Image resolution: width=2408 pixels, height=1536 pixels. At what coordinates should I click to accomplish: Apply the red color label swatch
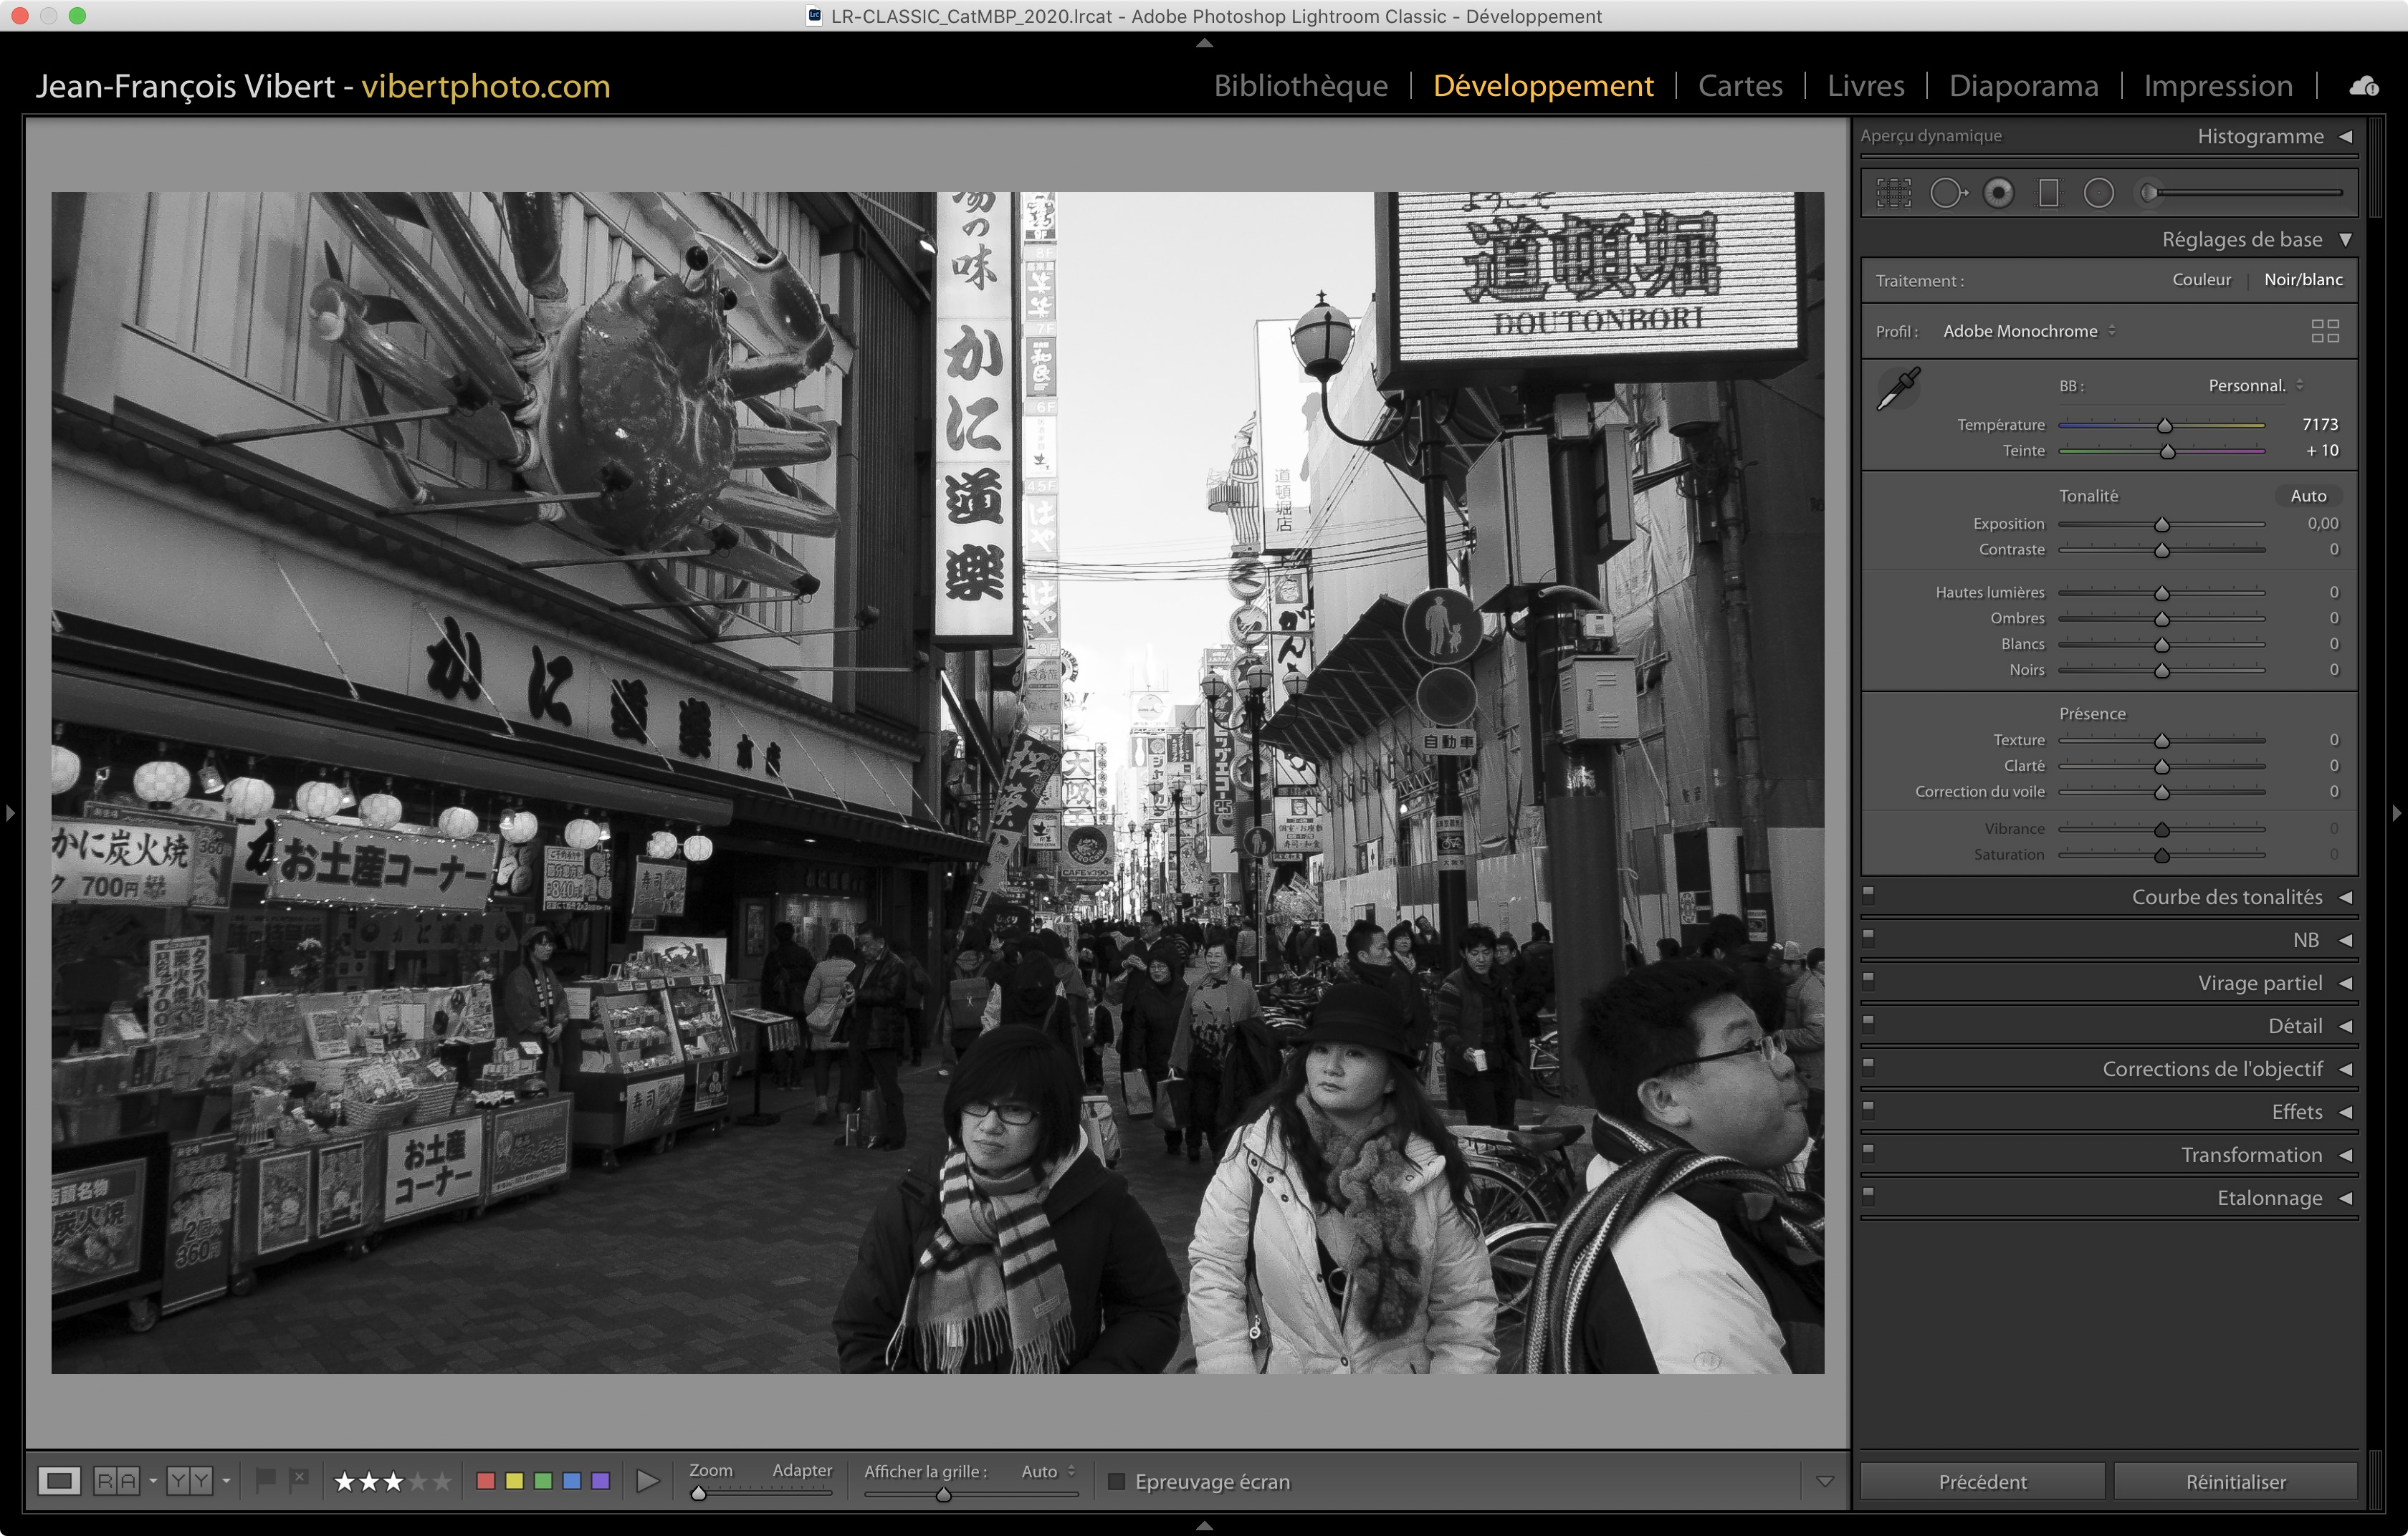pos(486,1481)
